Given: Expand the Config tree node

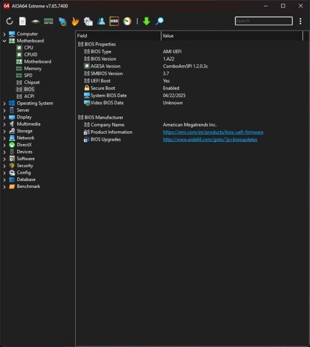Looking at the screenshot, I should [4, 173].
